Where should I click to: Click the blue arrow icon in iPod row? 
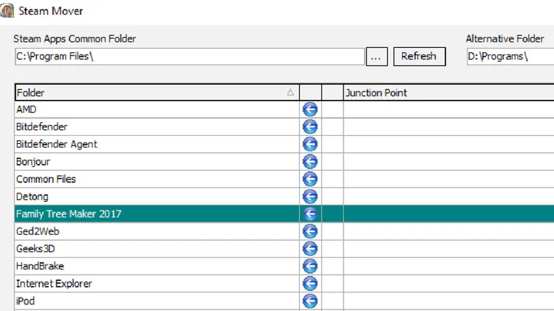[310, 301]
